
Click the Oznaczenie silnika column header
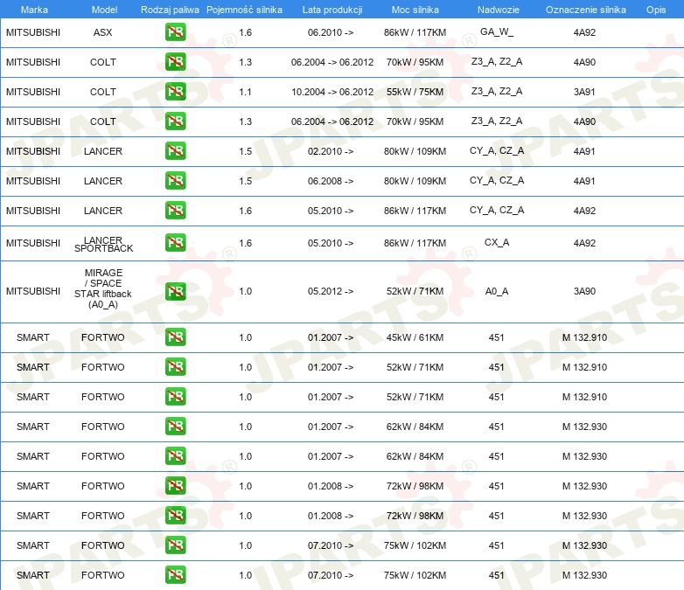pyautogui.click(x=585, y=9)
